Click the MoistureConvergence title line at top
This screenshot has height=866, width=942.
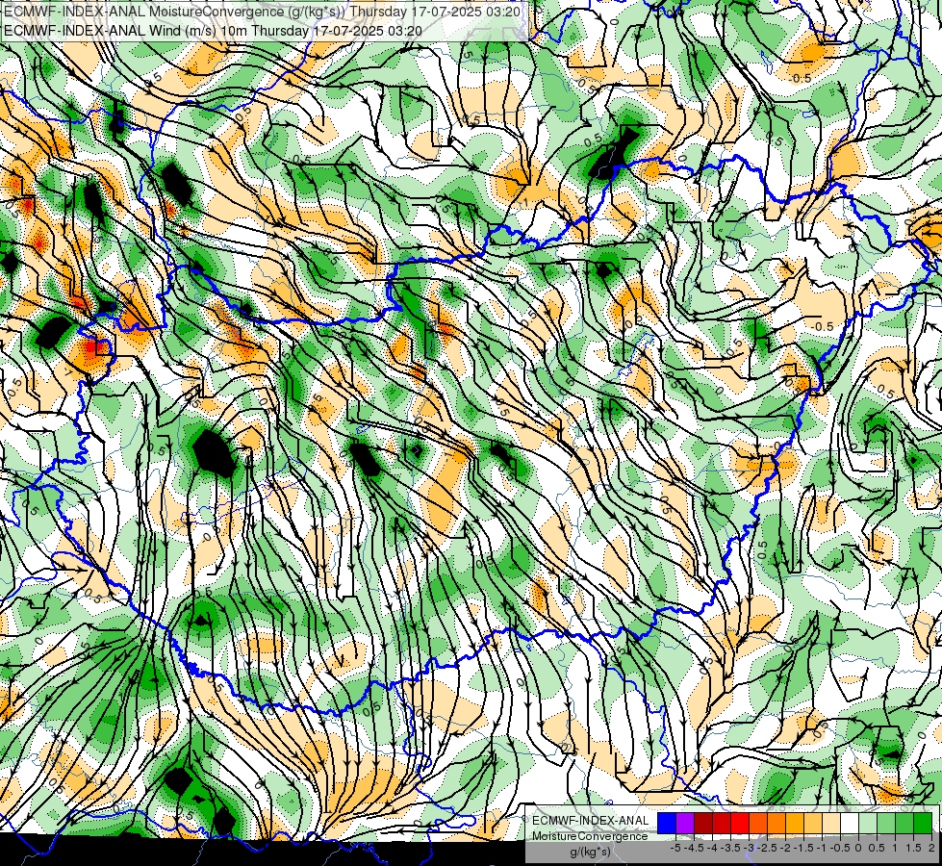point(262,12)
